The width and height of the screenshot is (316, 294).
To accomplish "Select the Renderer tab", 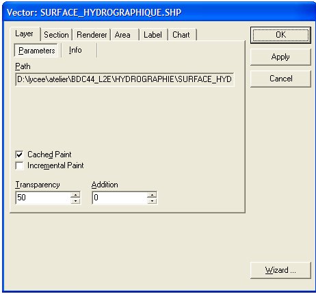I will [x=92, y=35].
